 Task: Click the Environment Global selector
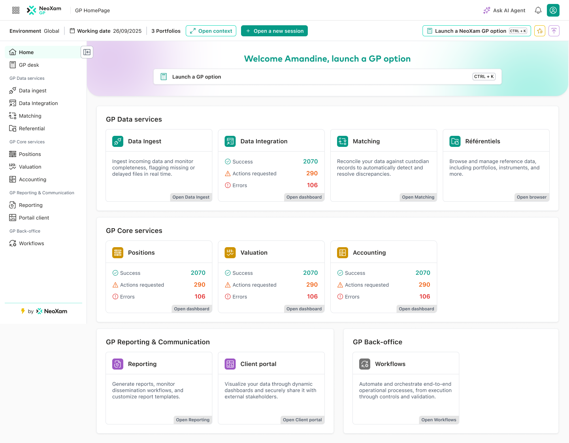(x=34, y=31)
